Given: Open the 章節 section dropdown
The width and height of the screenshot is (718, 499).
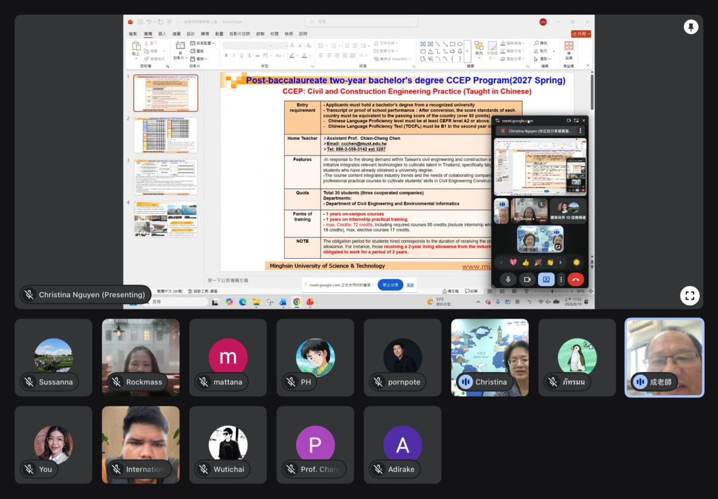Looking at the screenshot, I should [199, 59].
